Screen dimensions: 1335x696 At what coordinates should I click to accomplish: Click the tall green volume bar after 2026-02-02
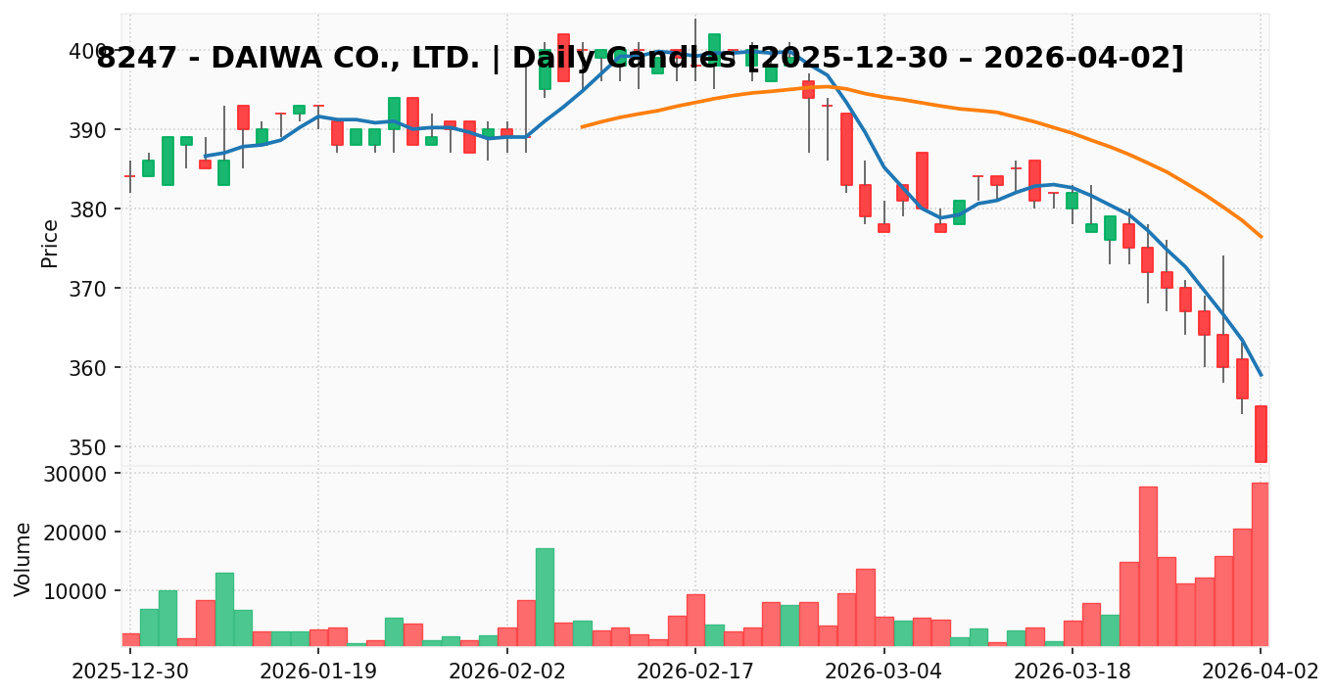click(545, 597)
